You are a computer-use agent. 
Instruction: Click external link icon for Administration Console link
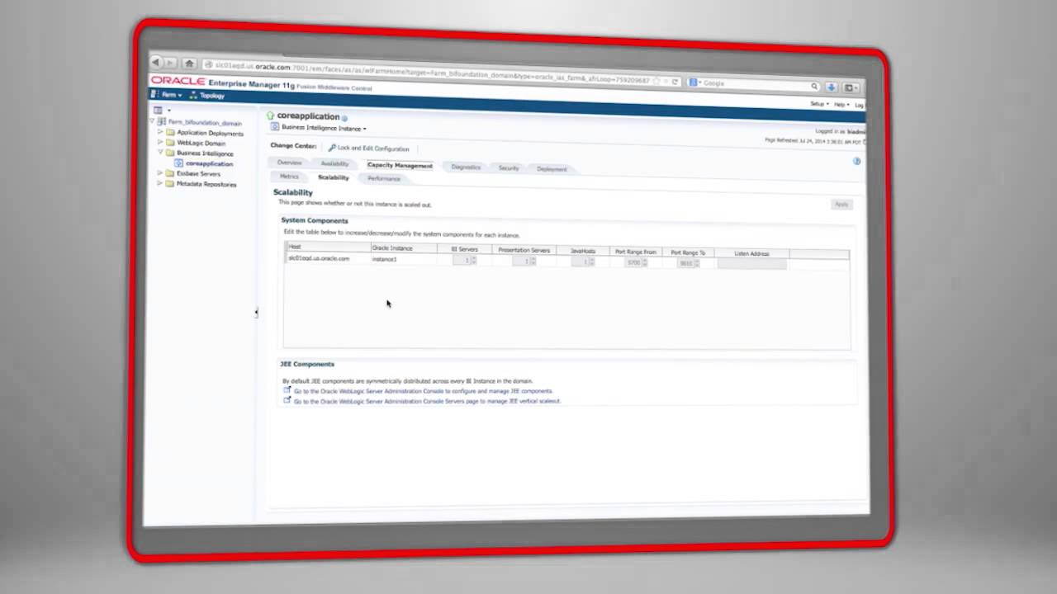[287, 389]
